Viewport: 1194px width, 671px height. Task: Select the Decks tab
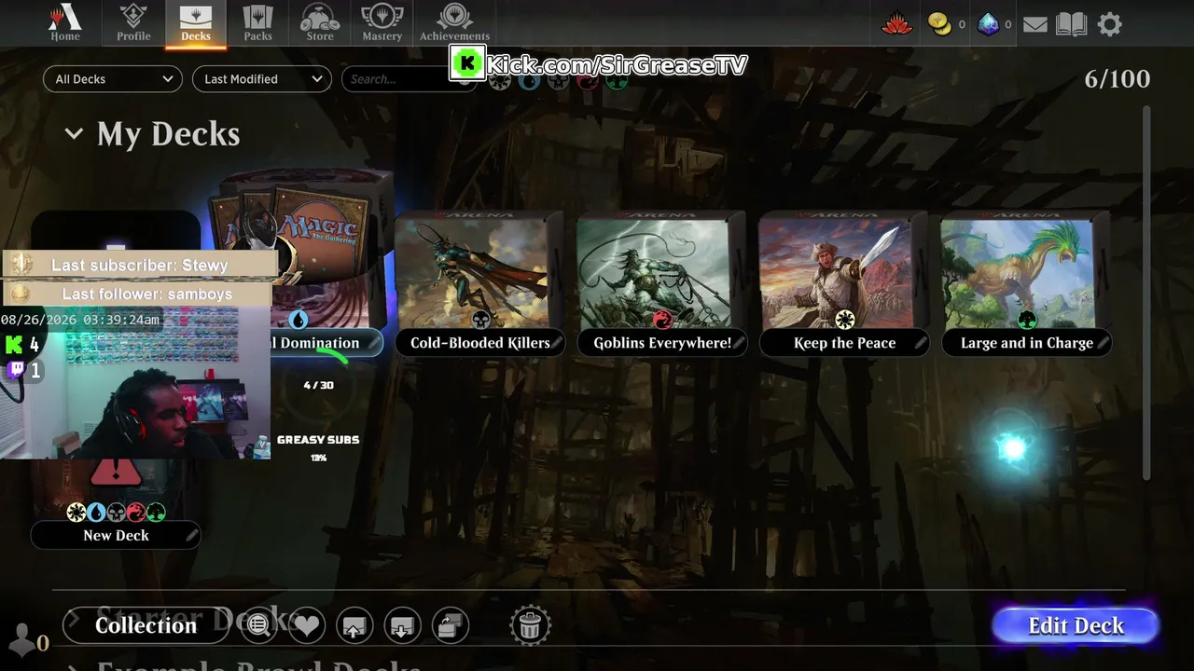(196, 23)
